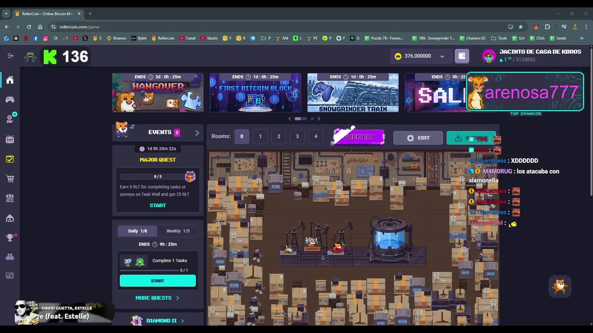Switch to Room 1
The width and height of the screenshot is (593, 333).
[x=260, y=136]
